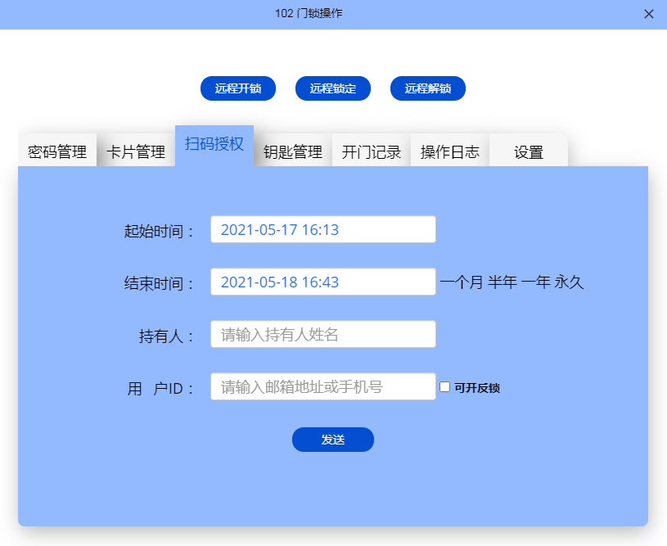667x546 pixels.
Task: Switch to the 设置 tab
Action: tap(529, 152)
